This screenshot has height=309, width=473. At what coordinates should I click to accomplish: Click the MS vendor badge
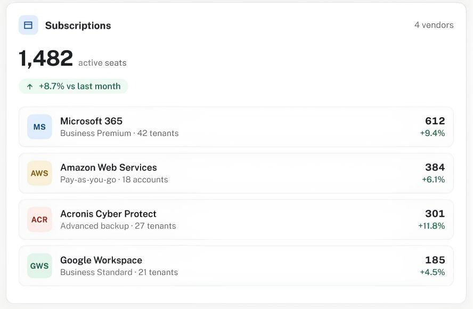pos(39,127)
